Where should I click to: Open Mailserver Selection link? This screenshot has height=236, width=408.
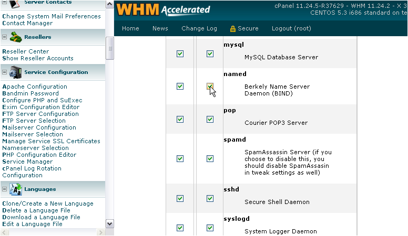pos(33,134)
